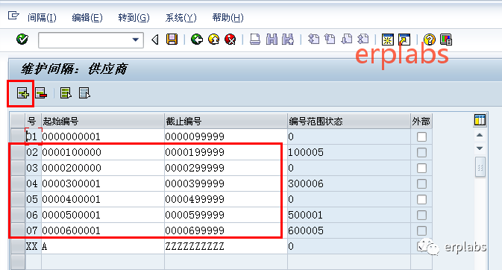Open the SAP window menu icon
This screenshot has height=270, width=502.
(13, 16)
